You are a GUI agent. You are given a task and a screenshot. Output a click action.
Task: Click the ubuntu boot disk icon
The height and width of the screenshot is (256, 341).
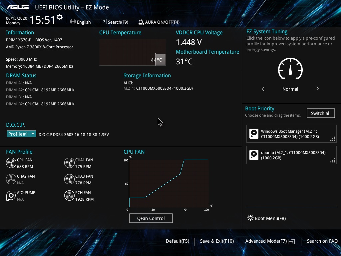click(x=254, y=155)
